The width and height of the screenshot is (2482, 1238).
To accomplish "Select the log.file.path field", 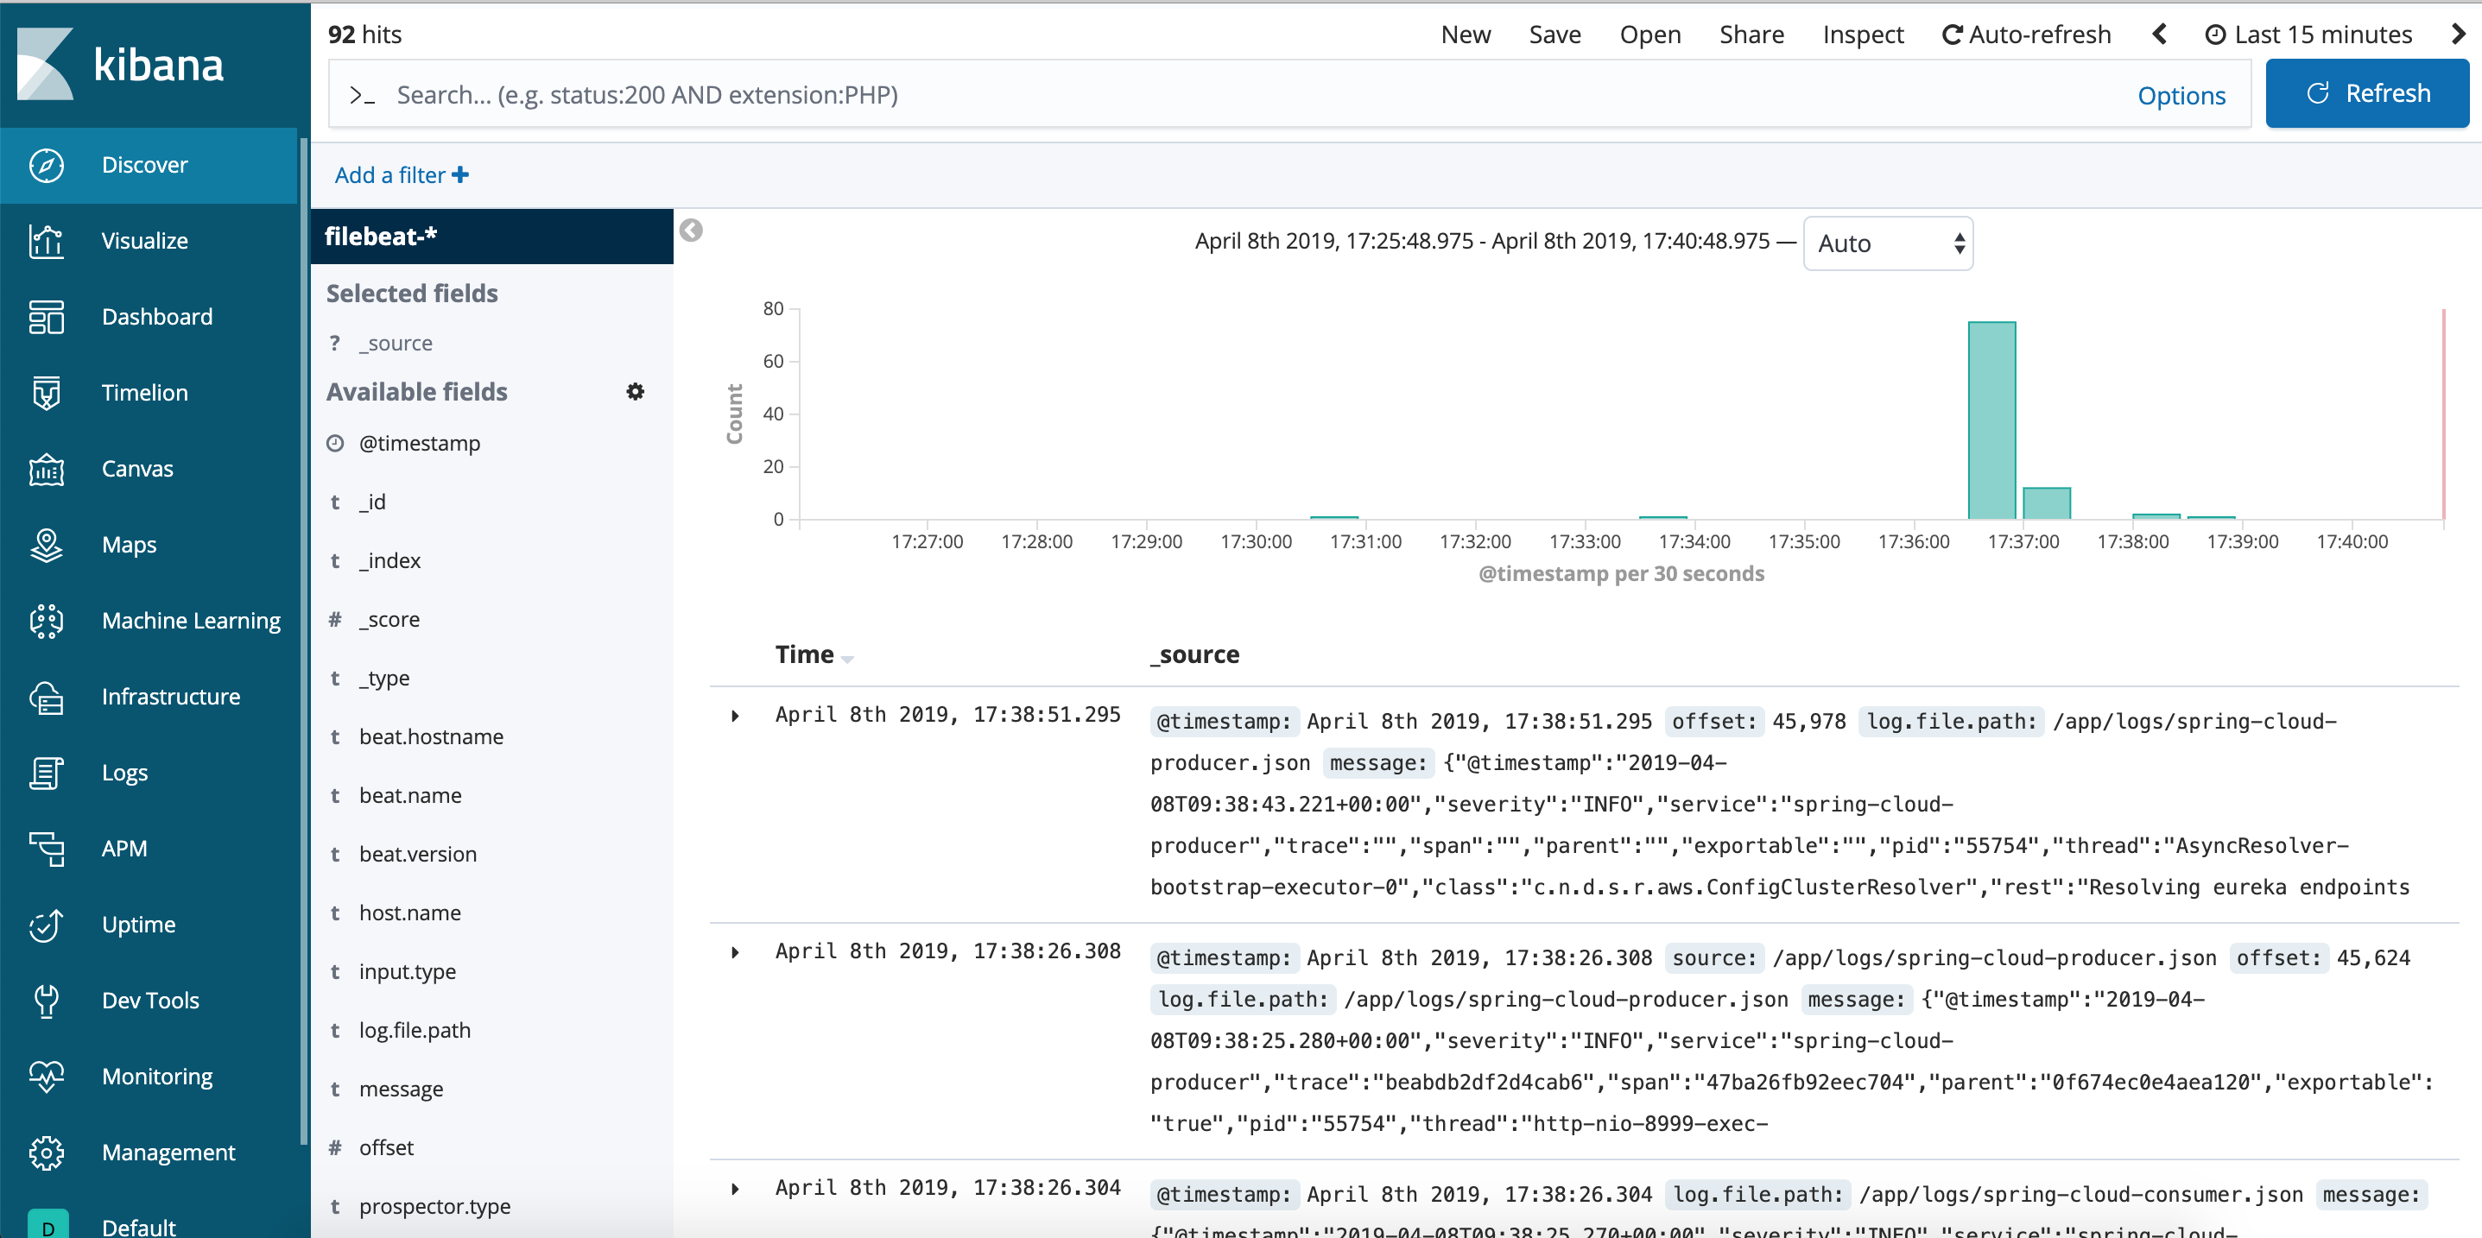I will pyautogui.click(x=415, y=1031).
